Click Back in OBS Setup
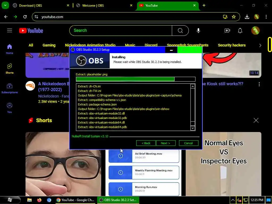 [146, 143]
